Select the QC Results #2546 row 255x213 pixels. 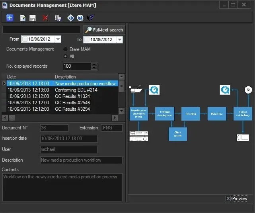72,103
